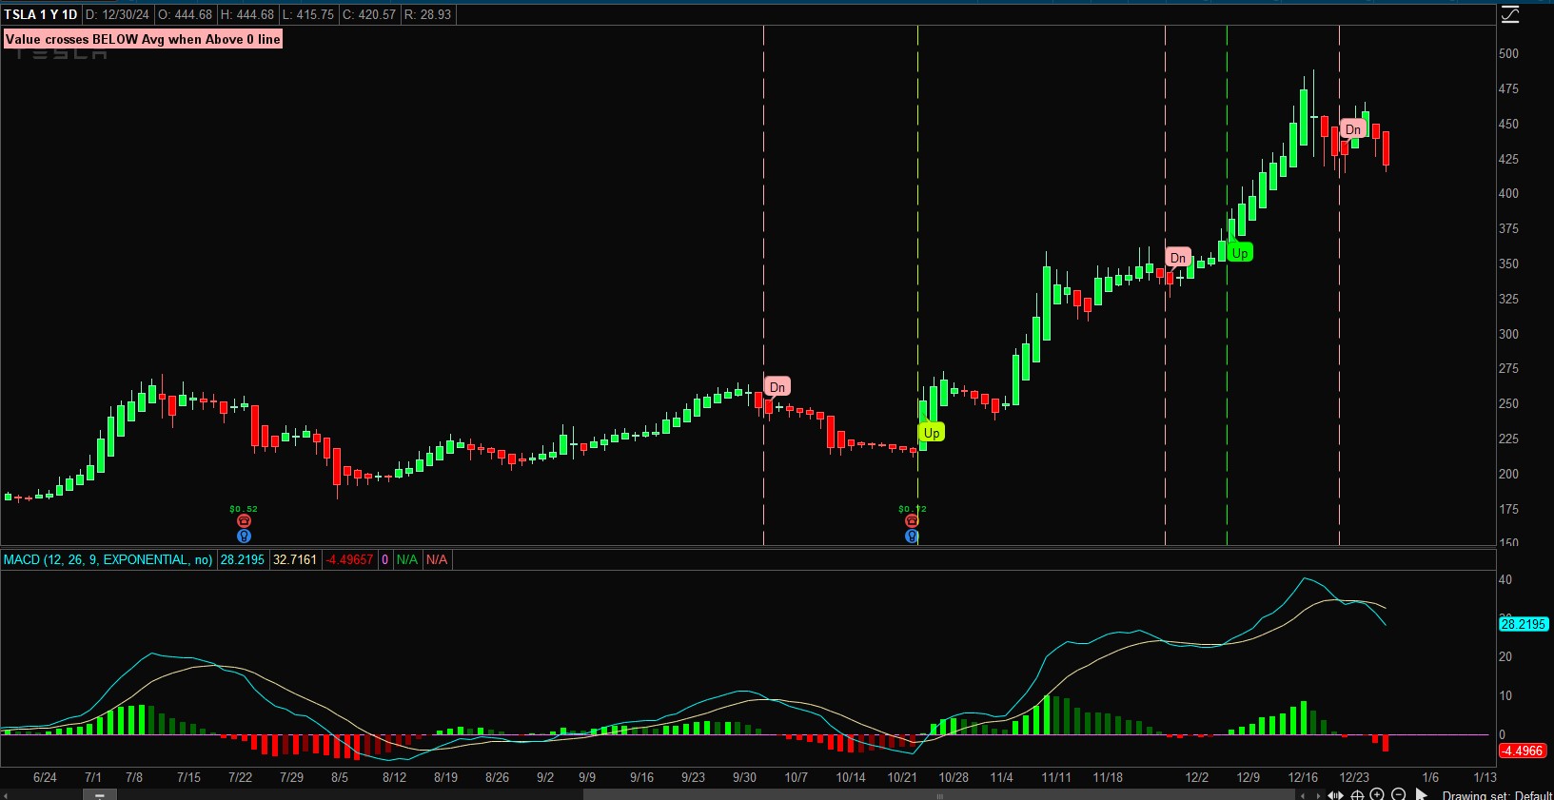Click the green Up signal label near 10/21
This screenshot has width=1554, height=800.
pos(932,433)
